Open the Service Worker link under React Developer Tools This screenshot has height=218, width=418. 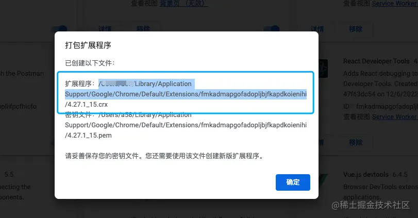point(394,116)
